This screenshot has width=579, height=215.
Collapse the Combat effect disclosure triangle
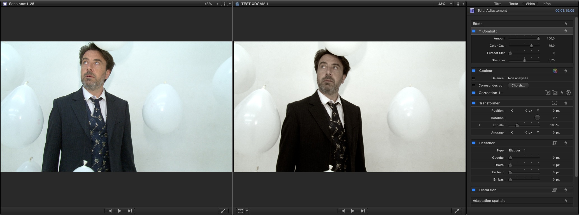point(480,31)
